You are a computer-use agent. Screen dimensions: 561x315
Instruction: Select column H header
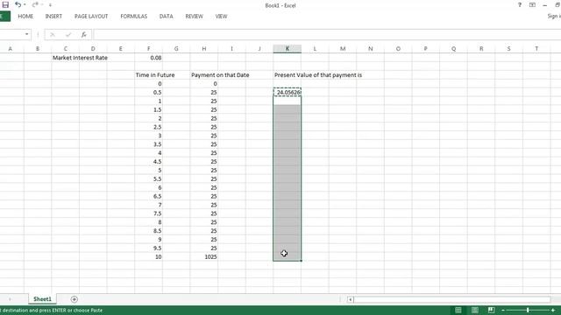coord(204,49)
